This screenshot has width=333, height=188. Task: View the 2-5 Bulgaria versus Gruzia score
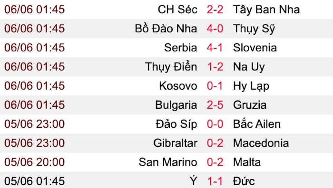(215, 105)
